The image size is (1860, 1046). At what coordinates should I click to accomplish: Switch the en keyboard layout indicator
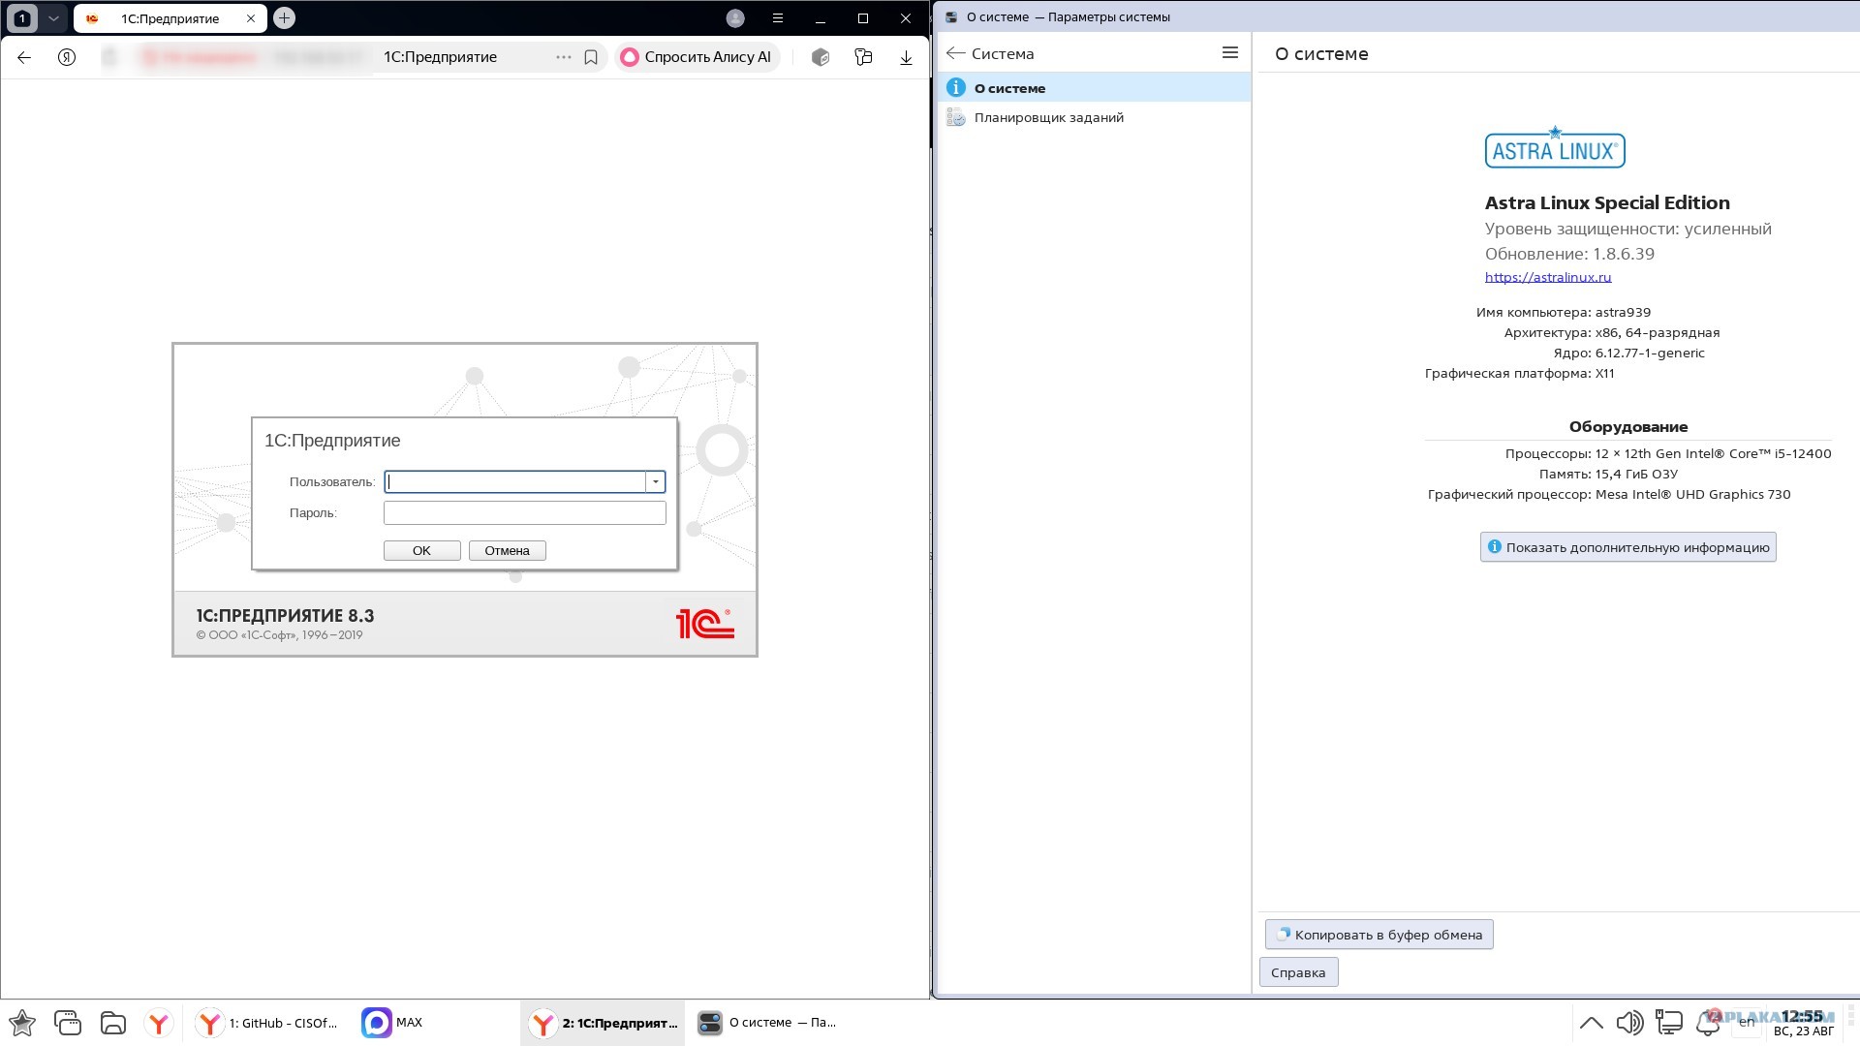[x=1747, y=1023]
